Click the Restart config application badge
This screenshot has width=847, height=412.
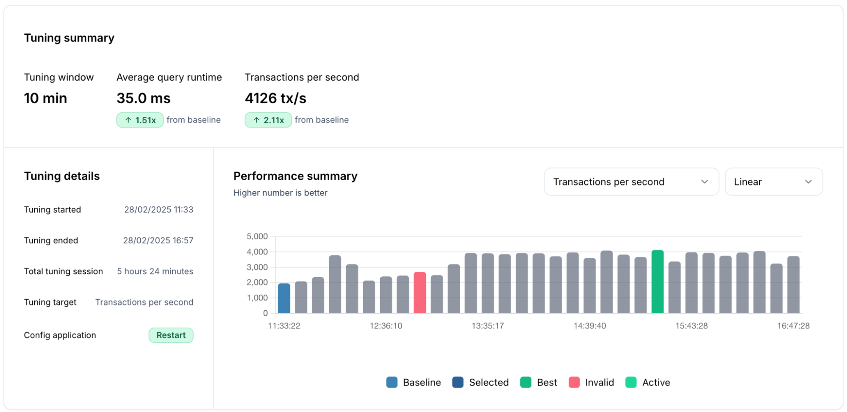tap(171, 335)
